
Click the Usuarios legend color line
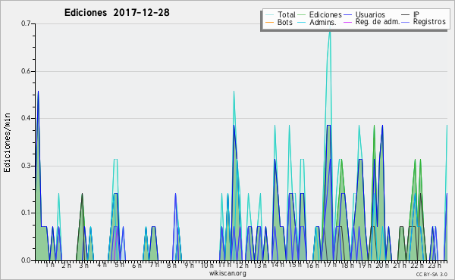[348, 15]
